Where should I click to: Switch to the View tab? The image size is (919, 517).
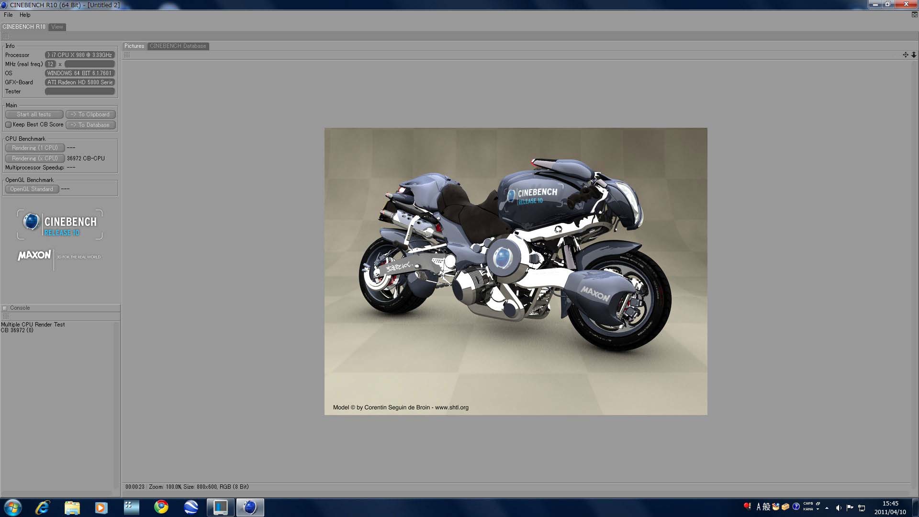[x=57, y=27]
